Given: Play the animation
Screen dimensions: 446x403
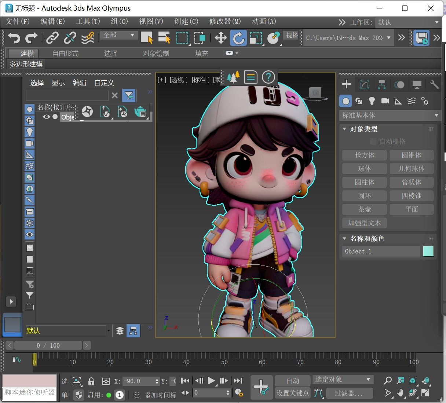Looking at the screenshot, I should pyautogui.click(x=211, y=381).
